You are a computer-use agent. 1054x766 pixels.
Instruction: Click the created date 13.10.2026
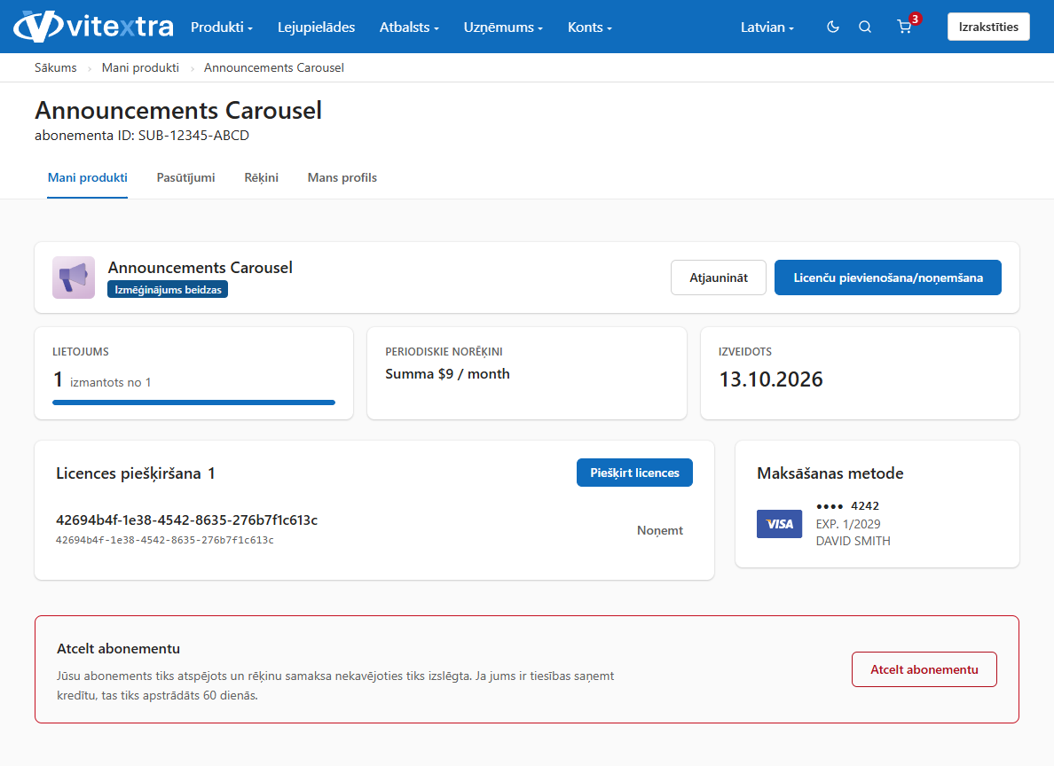click(771, 379)
